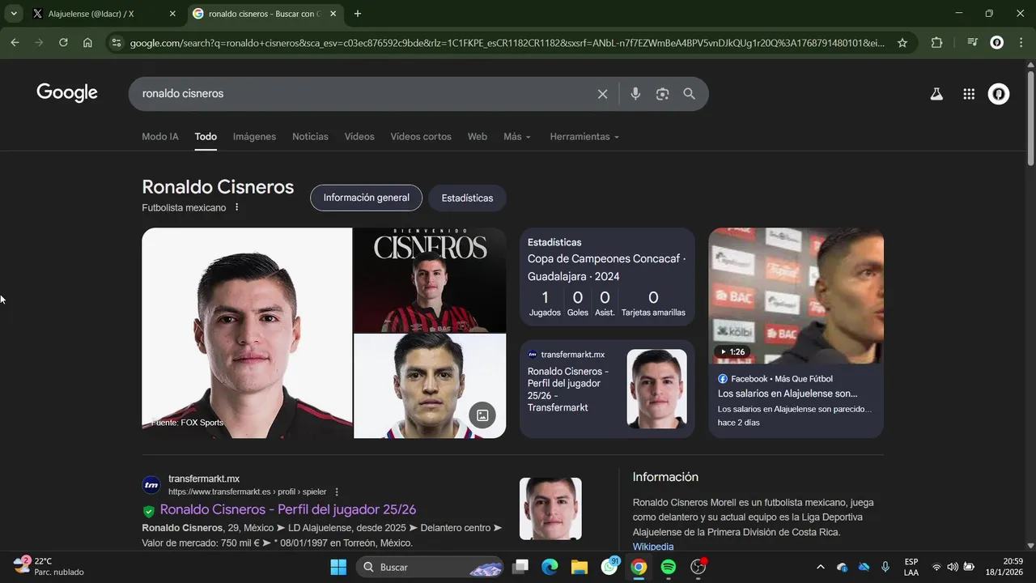The width and height of the screenshot is (1036, 583).
Task: Reload the page in Chrome
Action: pyautogui.click(x=63, y=43)
